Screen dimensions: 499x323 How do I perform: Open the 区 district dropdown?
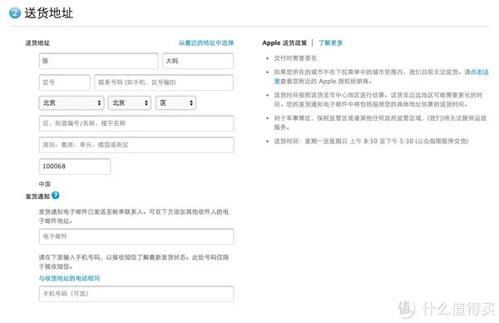175,103
